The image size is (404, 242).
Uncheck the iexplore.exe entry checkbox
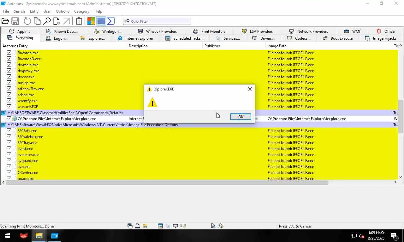(x=9, y=118)
